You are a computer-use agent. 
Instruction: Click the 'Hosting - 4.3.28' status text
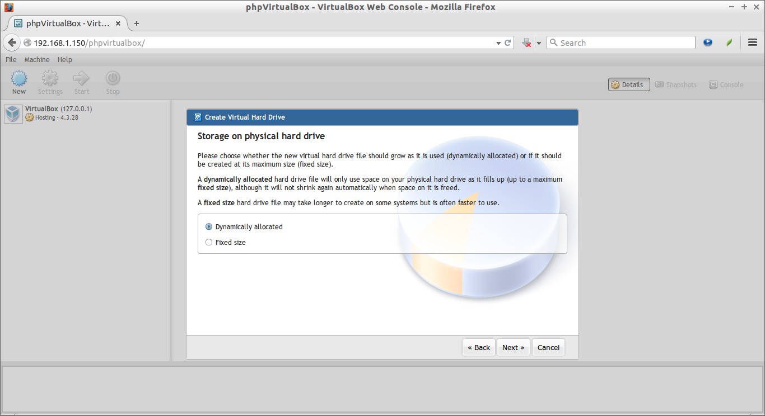pos(56,117)
